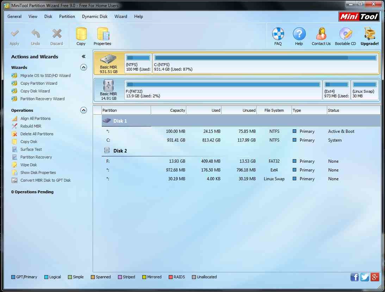The height and width of the screenshot is (292, 385).
Task: Click the Discard X toolbar icon
Action: tap(57, 34)
